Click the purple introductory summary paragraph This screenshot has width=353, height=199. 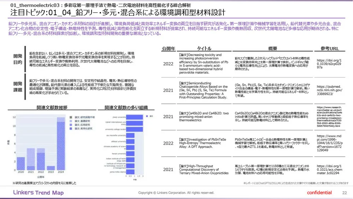pyautogui.click(x=175, y=29)
